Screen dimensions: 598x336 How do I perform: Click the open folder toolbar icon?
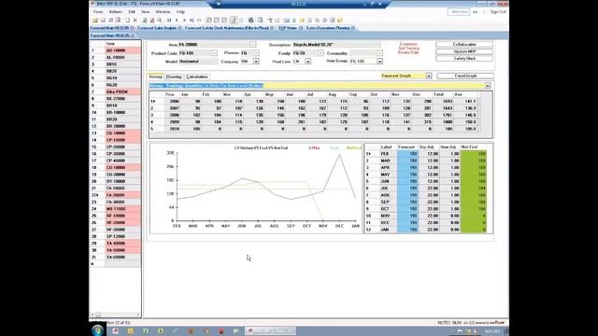(x=95, y=21)
